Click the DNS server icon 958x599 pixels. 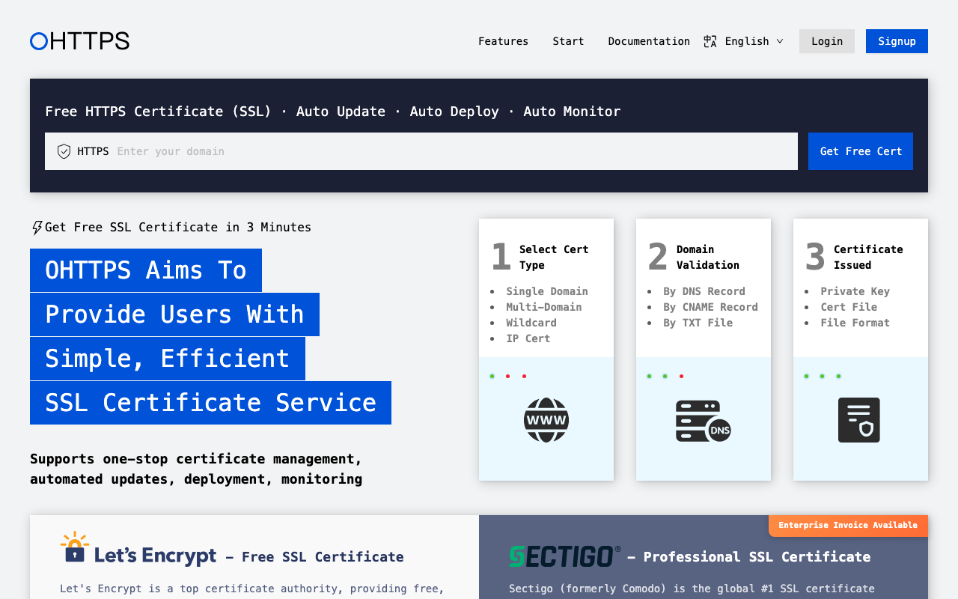[703, 421]
